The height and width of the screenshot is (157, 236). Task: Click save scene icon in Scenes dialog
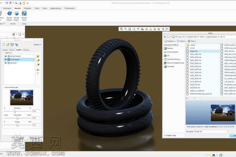(12, 45)
